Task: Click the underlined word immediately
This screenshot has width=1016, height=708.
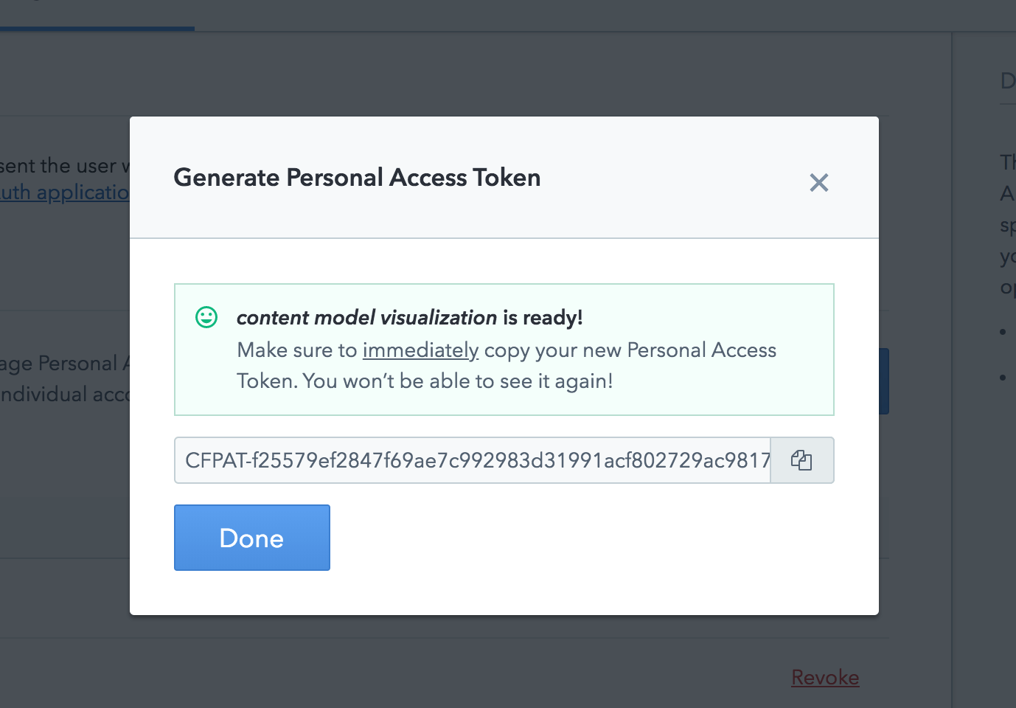Action: (420, 350)
